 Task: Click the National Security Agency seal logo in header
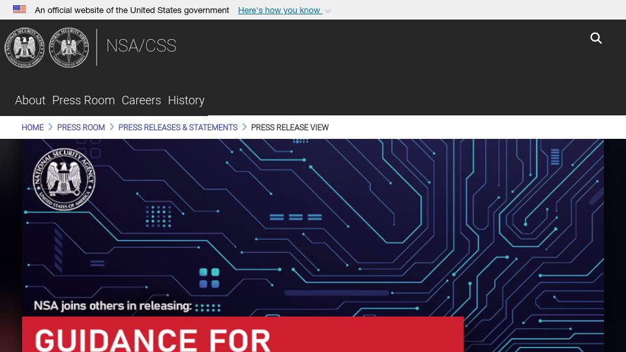point(24,48)
